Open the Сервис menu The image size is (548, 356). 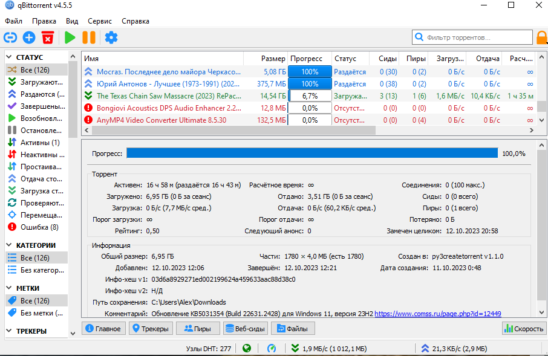tap(100, 21)
